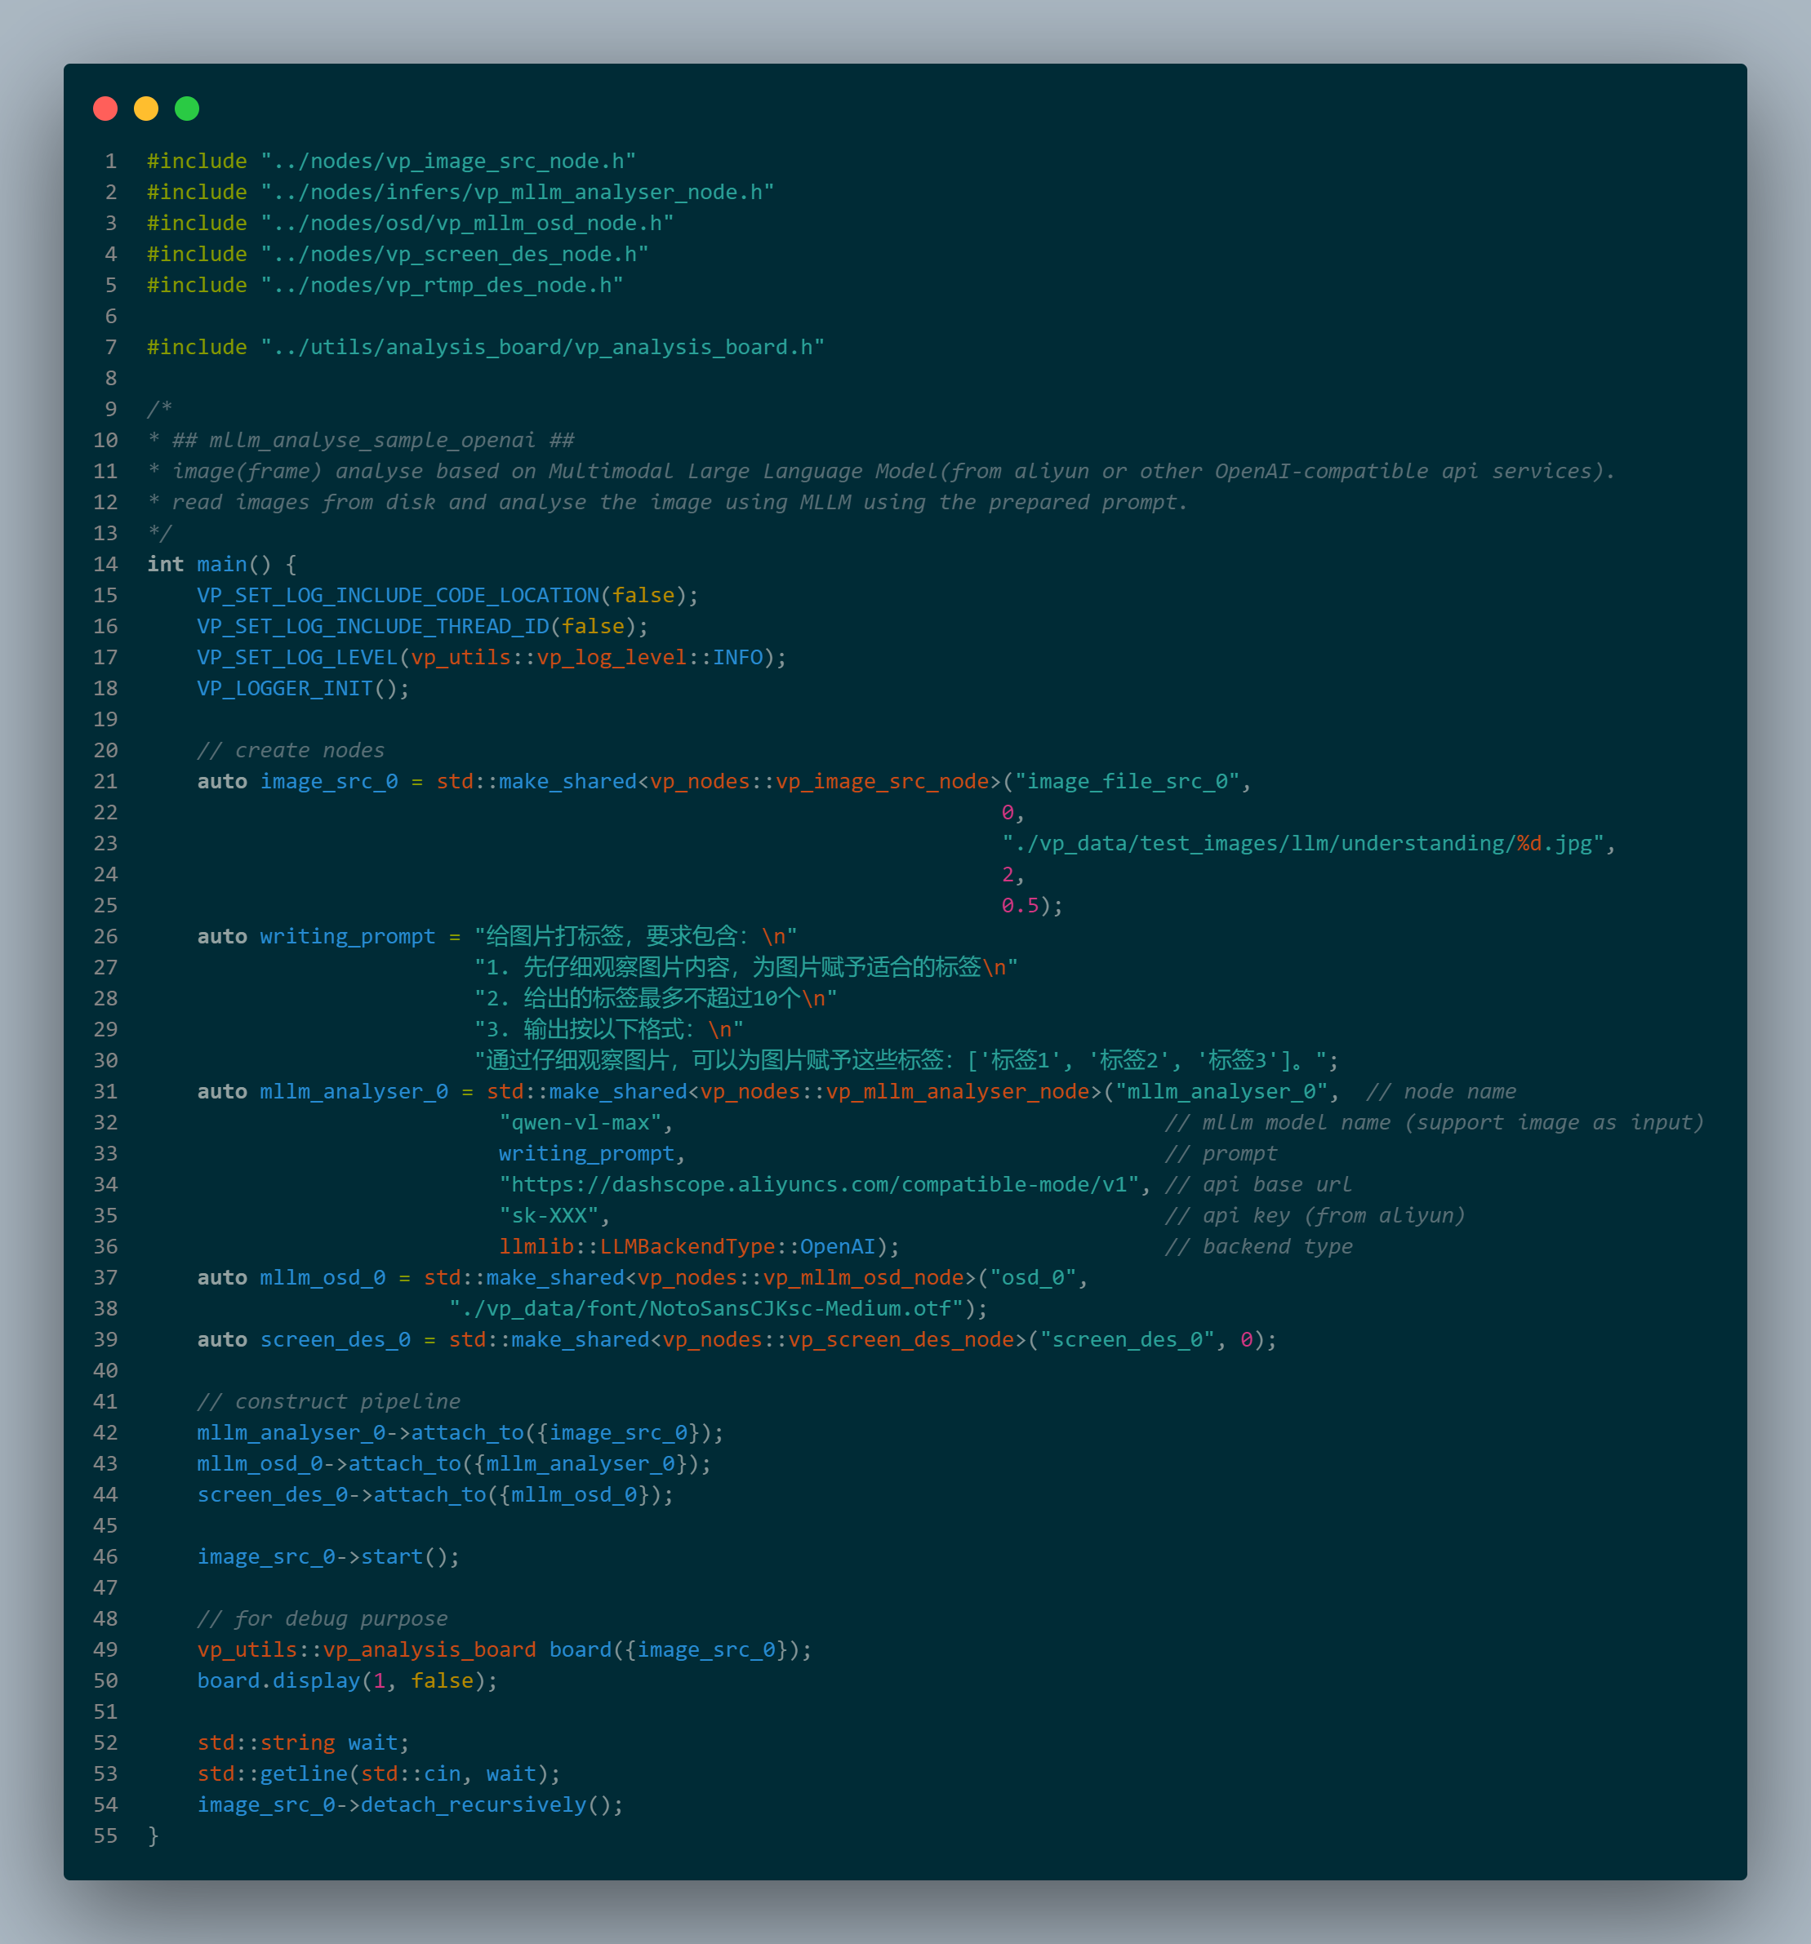Click the dashscope.aliyuncs.com API URL string
The width and height of the screenshot is (1811, 1944).
point(819,1184)
